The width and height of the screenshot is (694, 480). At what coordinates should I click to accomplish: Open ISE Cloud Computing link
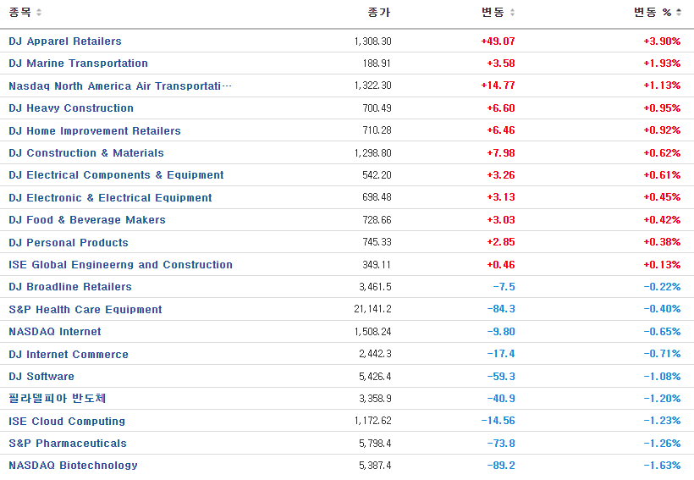tap(67, 421)
